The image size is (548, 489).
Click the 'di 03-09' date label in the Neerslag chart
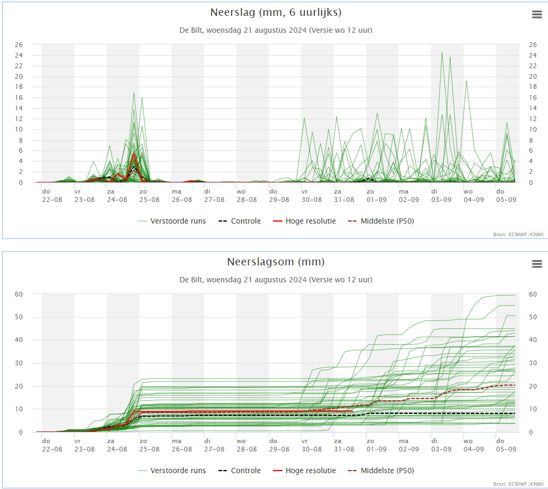click(441, 196)
